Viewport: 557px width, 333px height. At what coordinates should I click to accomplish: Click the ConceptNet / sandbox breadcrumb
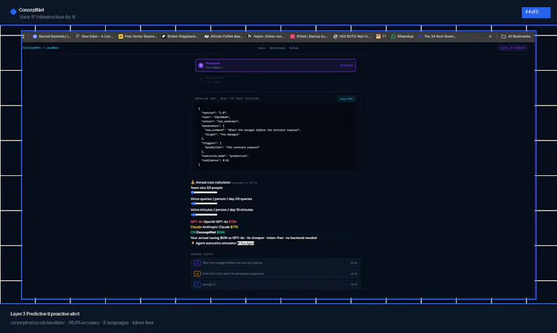40,47
